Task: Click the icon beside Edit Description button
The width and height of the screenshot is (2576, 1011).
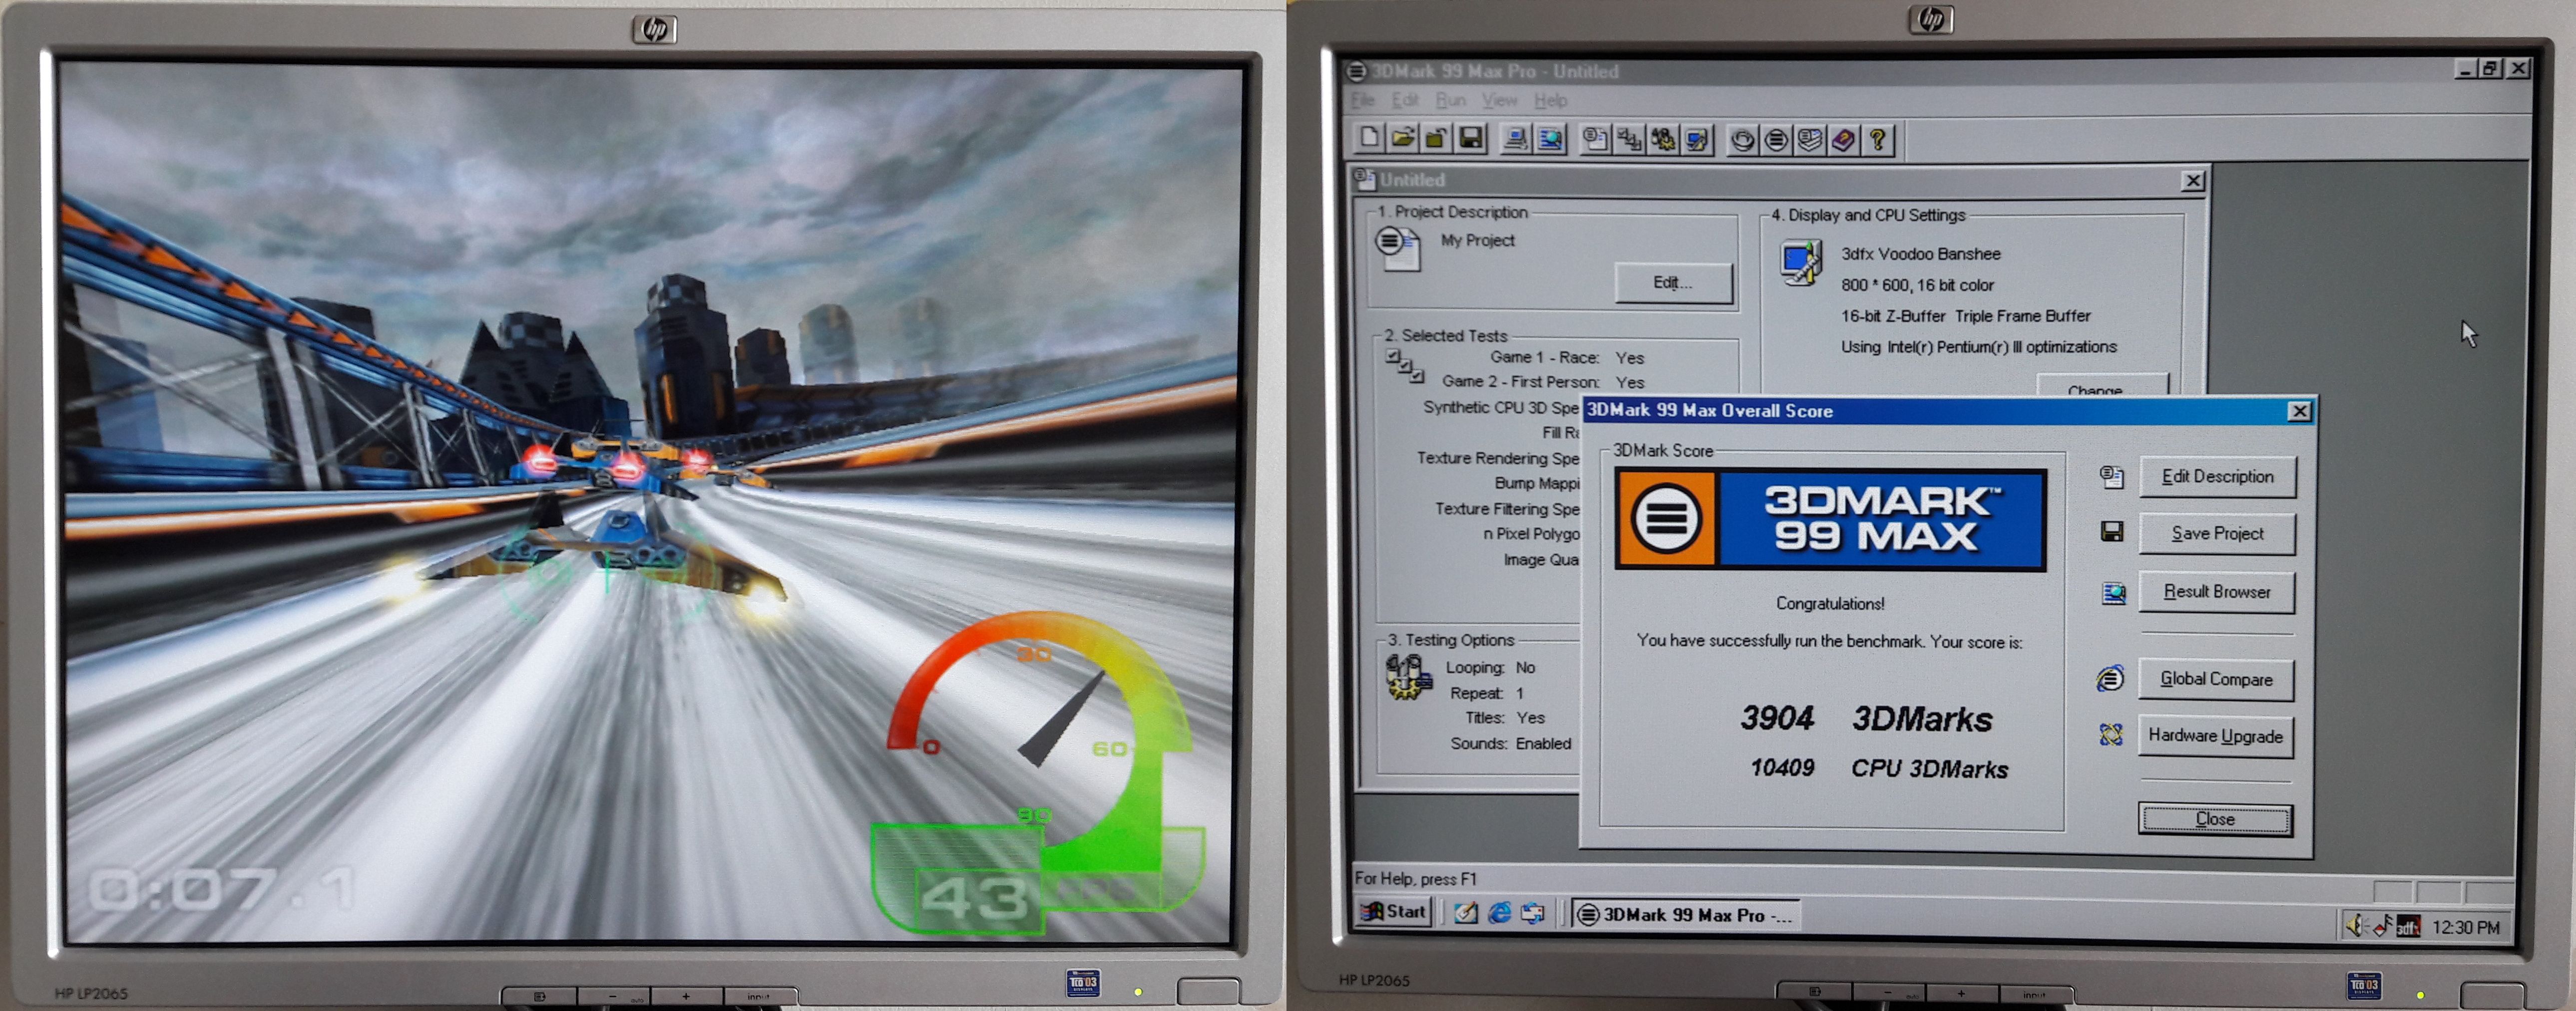Action: 2111,477
